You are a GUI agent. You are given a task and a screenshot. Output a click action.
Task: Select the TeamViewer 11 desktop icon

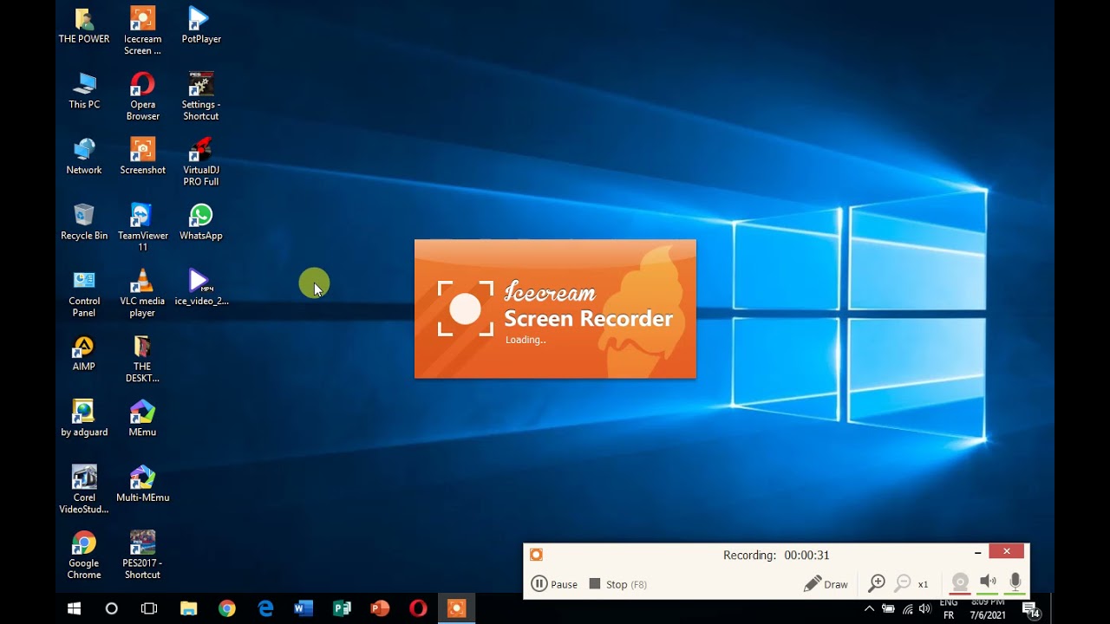(142, 229)
